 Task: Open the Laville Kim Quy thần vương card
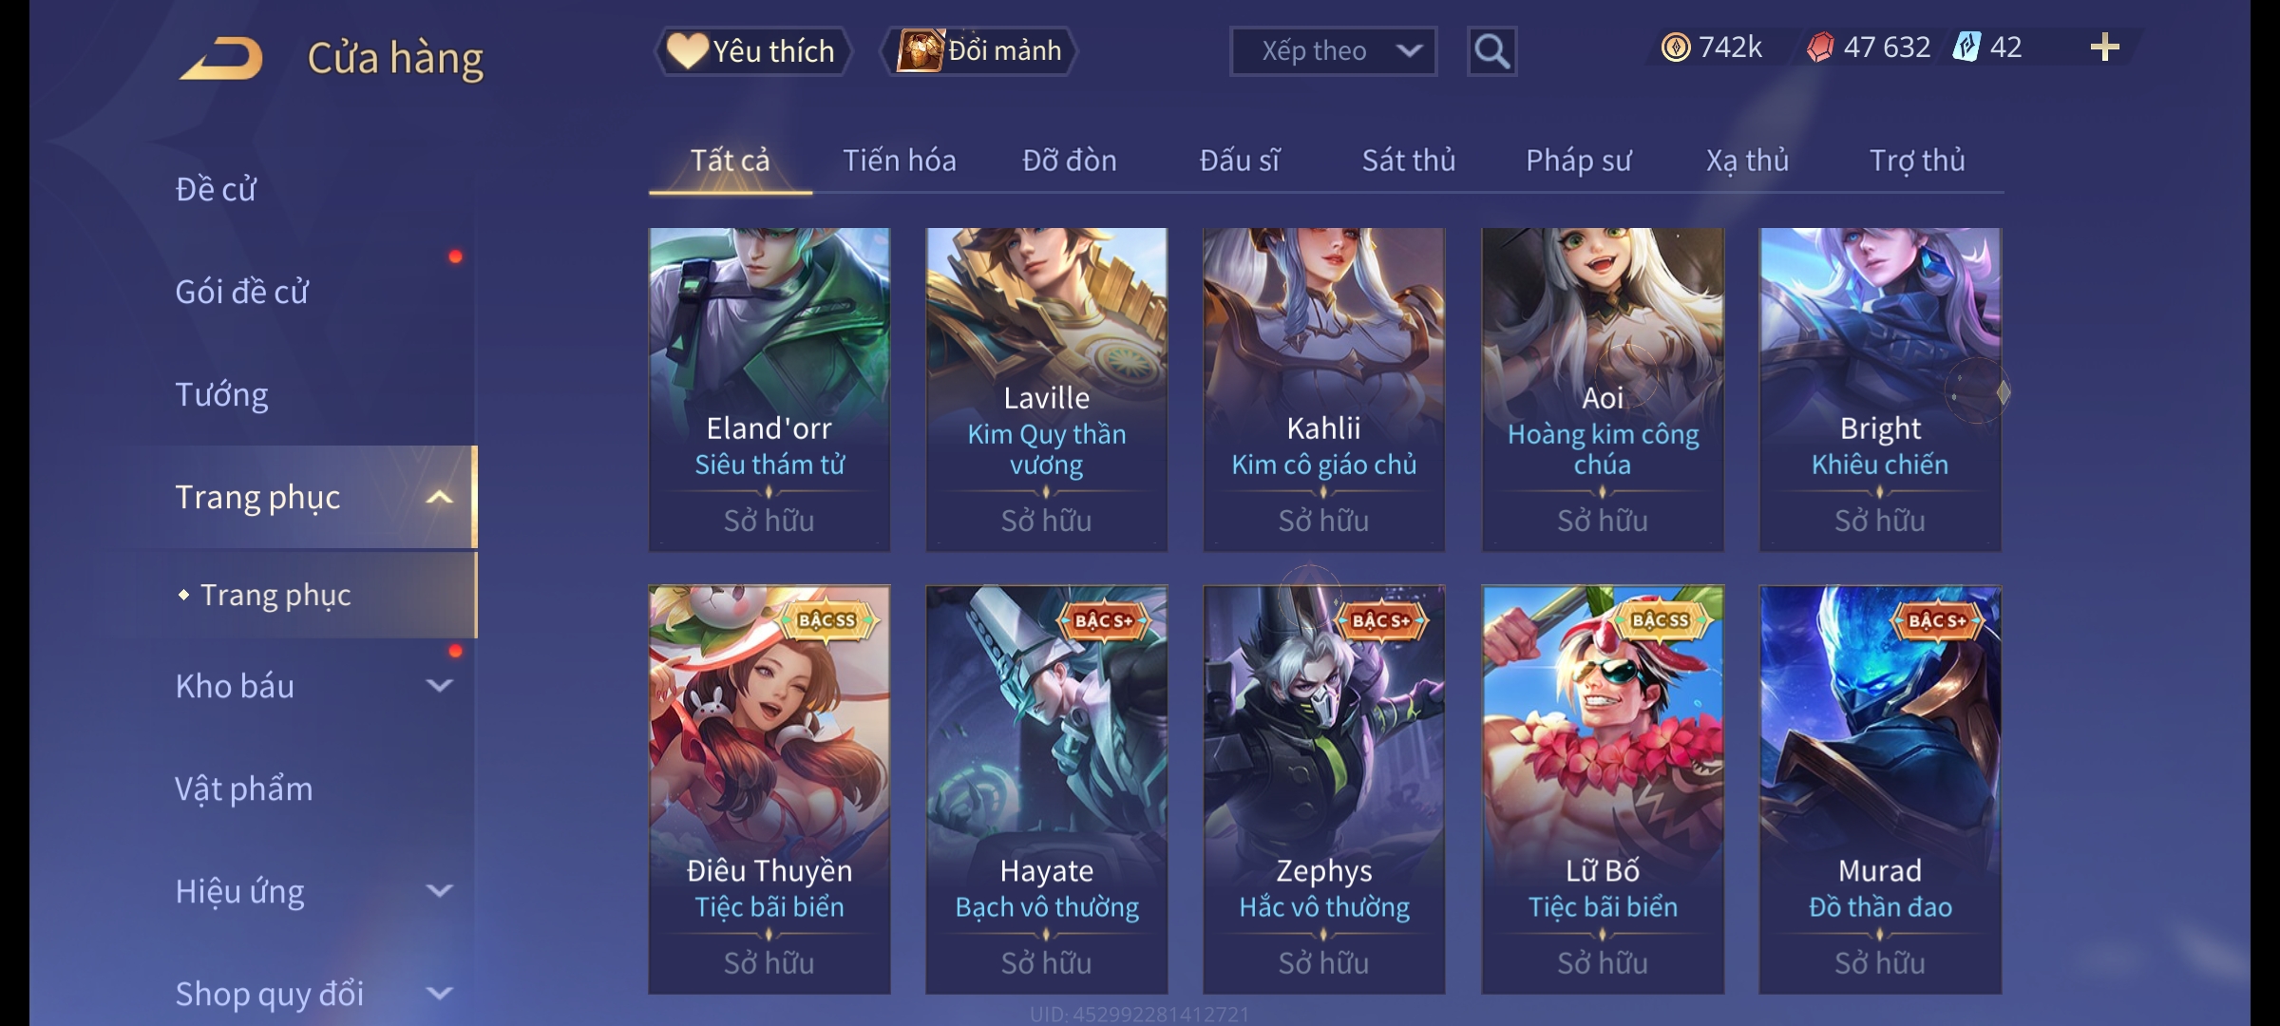click(1047, 389)
